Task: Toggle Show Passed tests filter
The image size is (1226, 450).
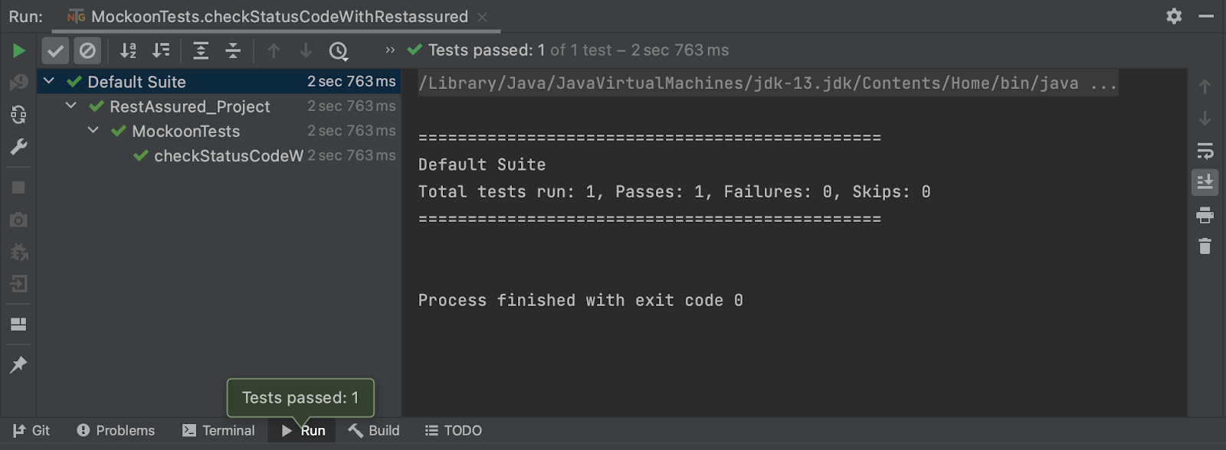Action: point(55,51)
